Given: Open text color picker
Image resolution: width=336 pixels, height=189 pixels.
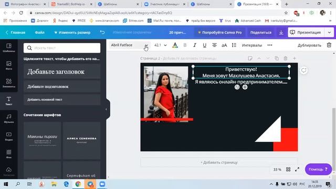Looking at the screenshot, I should [x=175, y=45].
